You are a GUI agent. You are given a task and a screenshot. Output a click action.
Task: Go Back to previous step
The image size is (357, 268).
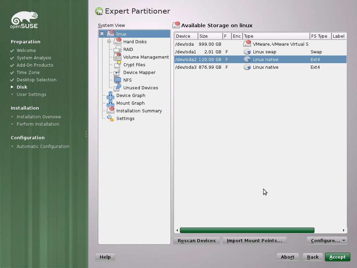coord(313,257)
